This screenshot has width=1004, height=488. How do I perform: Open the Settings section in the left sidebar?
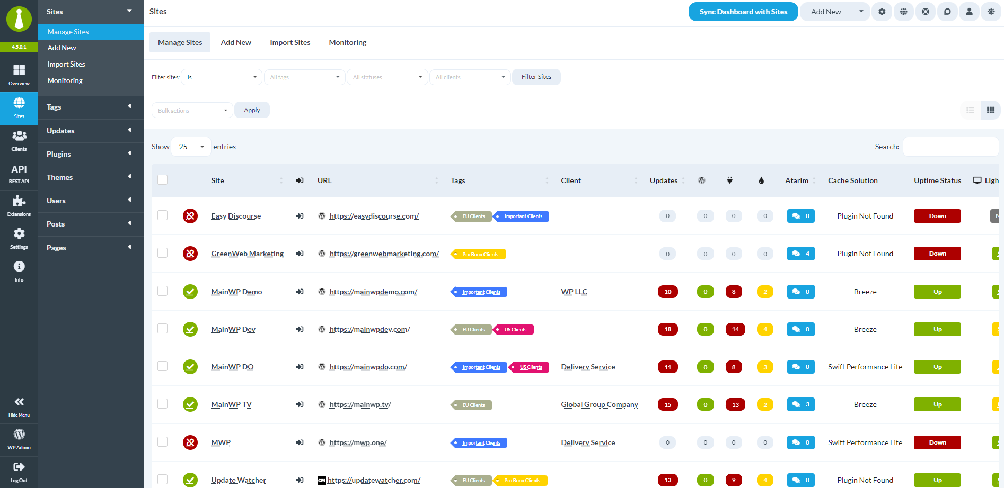coord(19,239)
